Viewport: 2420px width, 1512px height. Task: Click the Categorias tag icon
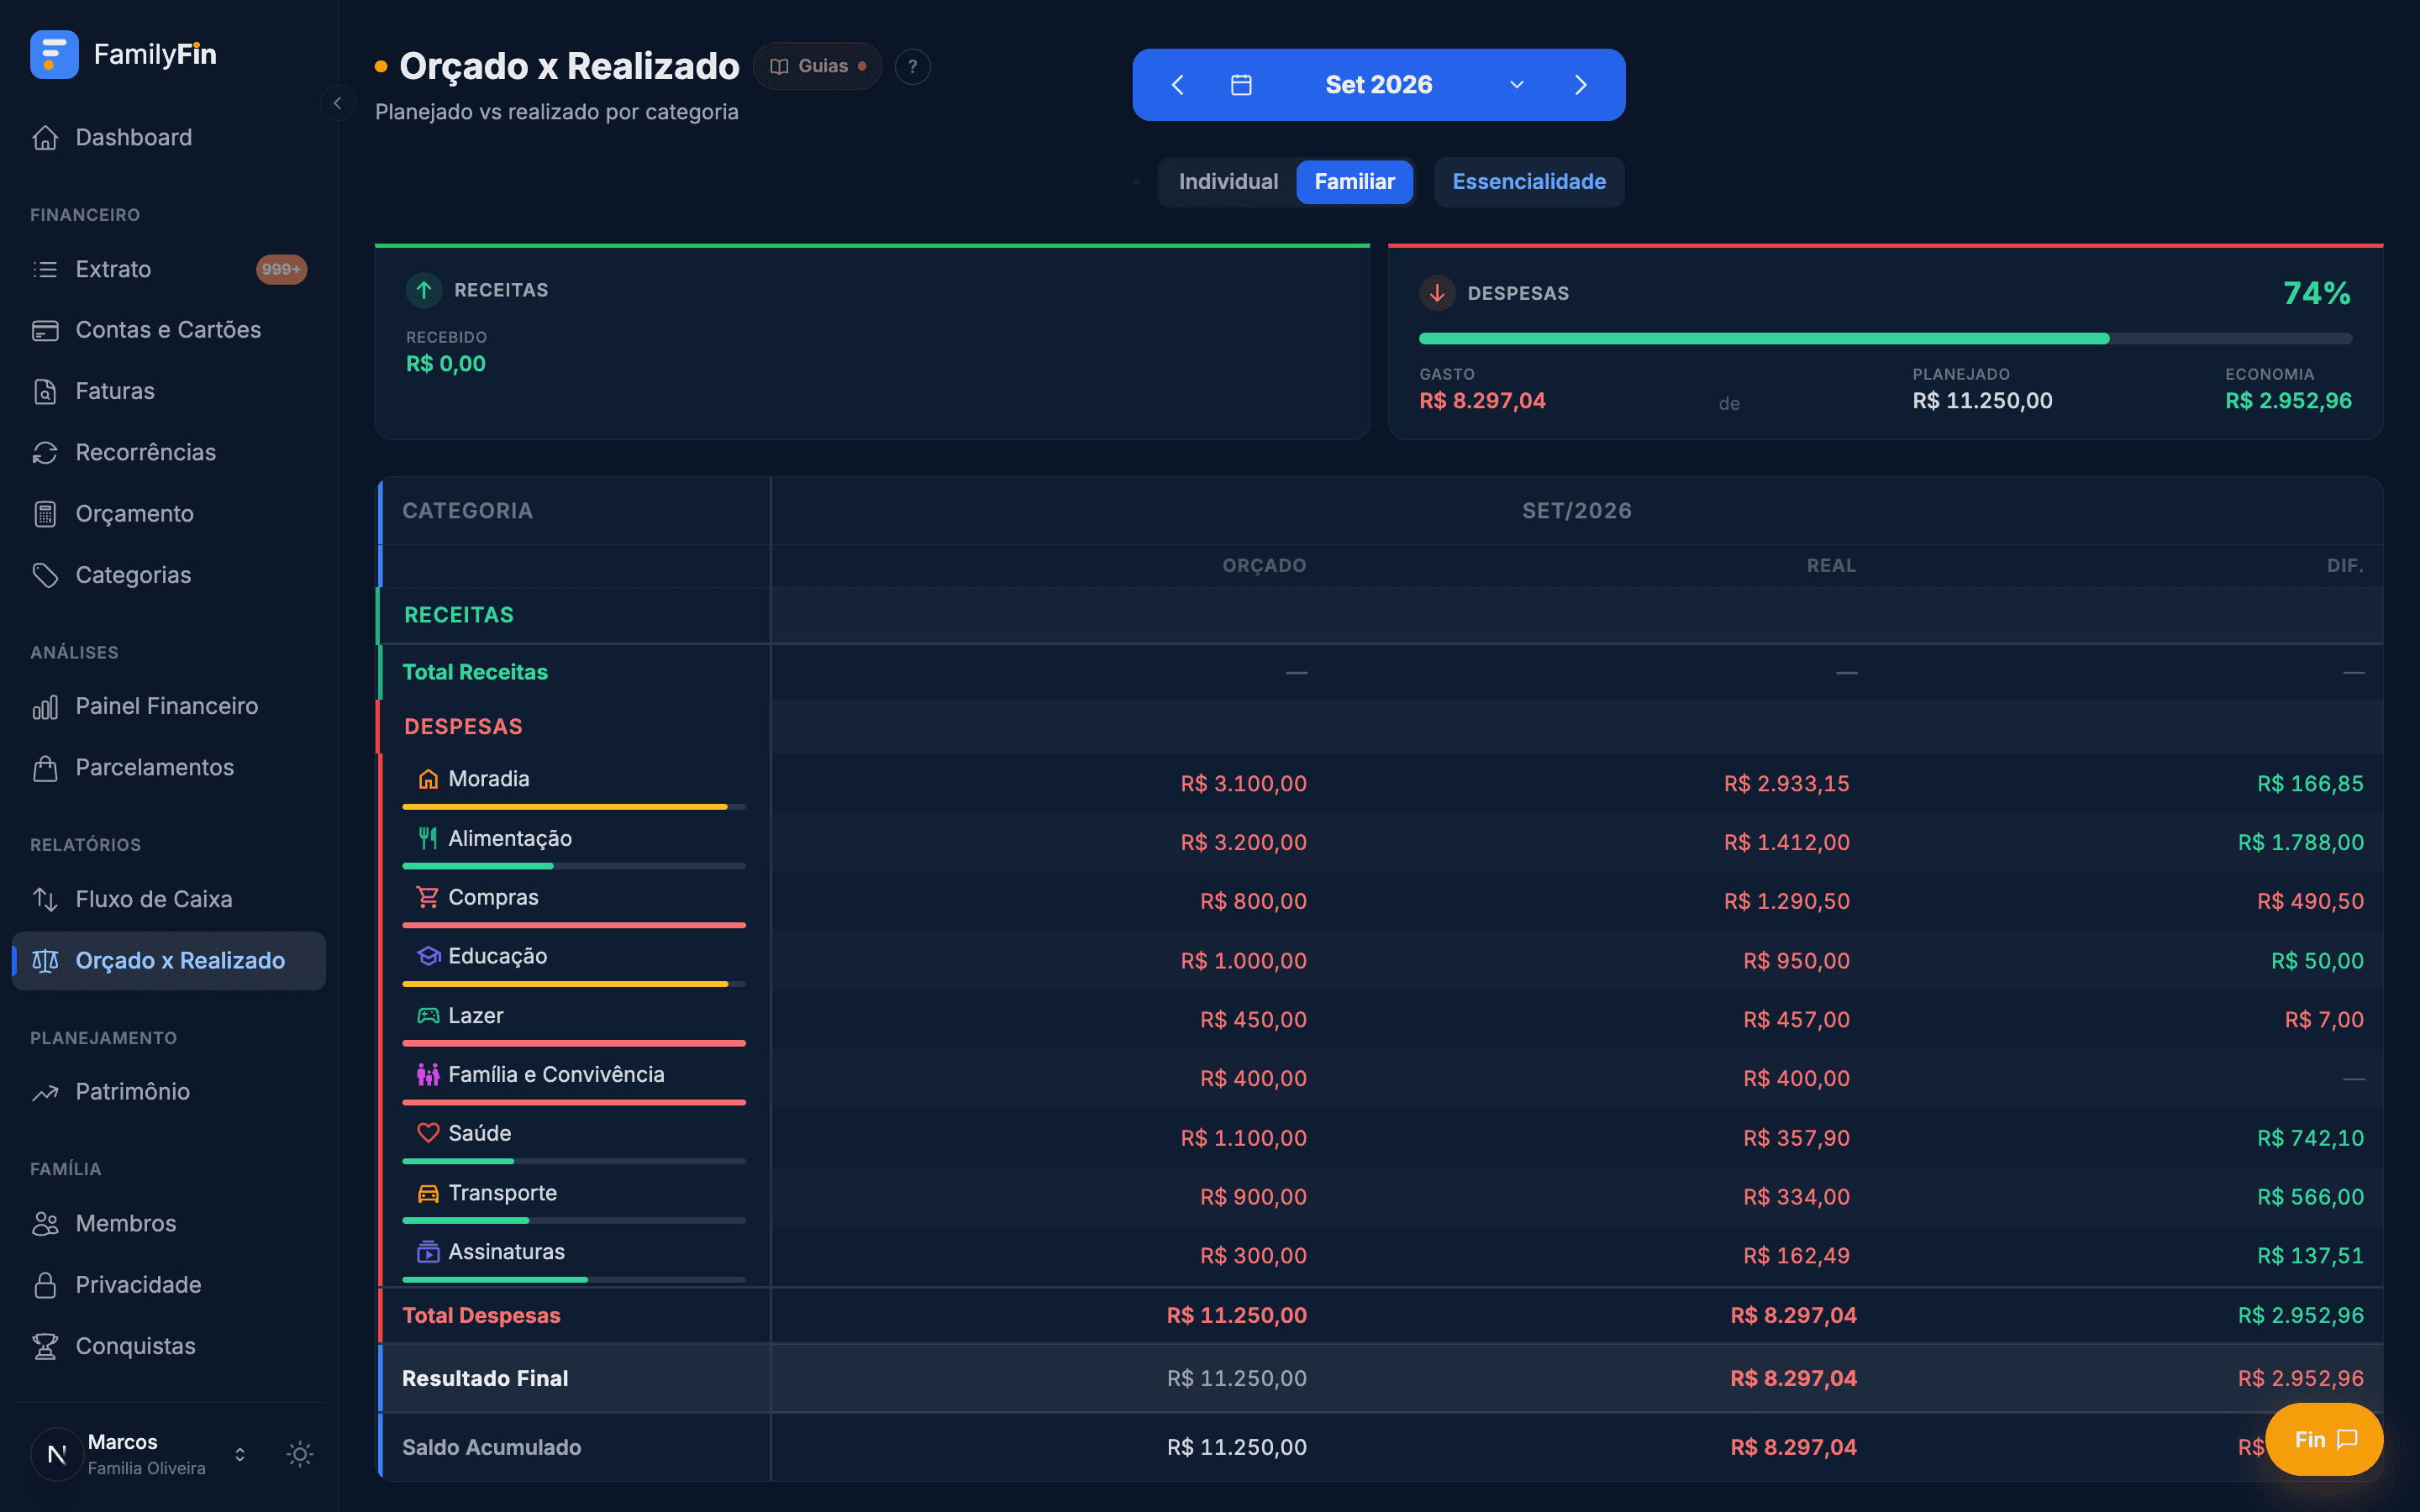coord(45,575)
